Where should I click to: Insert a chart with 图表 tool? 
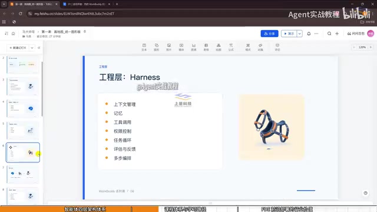[194, 47]
